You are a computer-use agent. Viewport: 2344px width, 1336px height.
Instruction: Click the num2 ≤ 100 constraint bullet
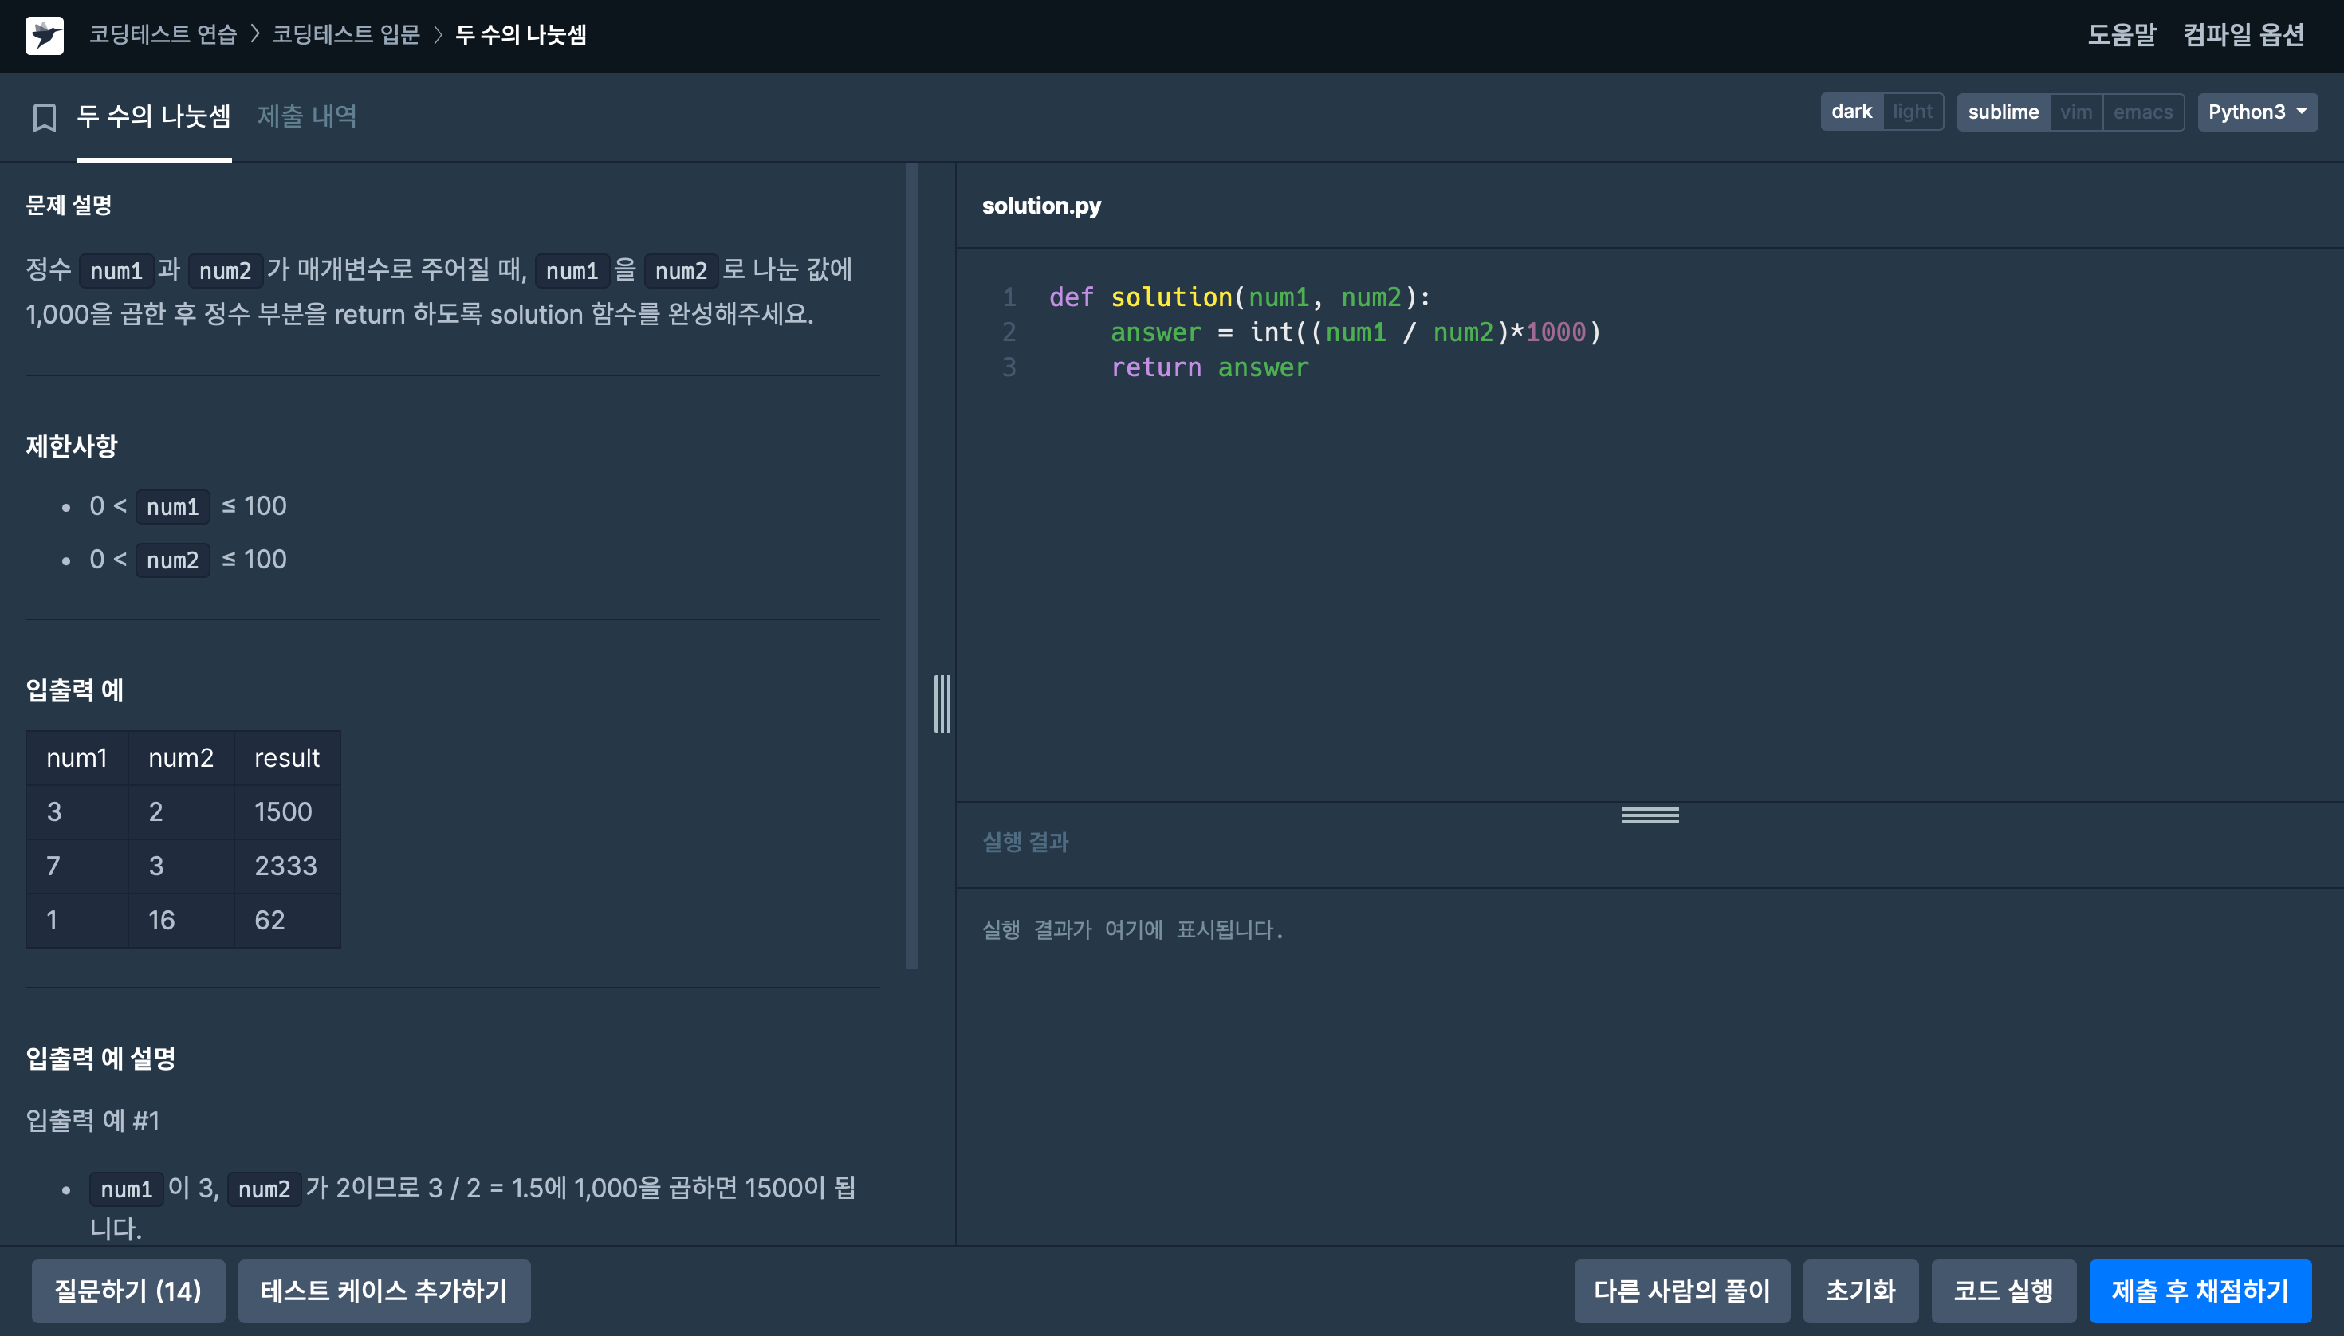(188, 560)
